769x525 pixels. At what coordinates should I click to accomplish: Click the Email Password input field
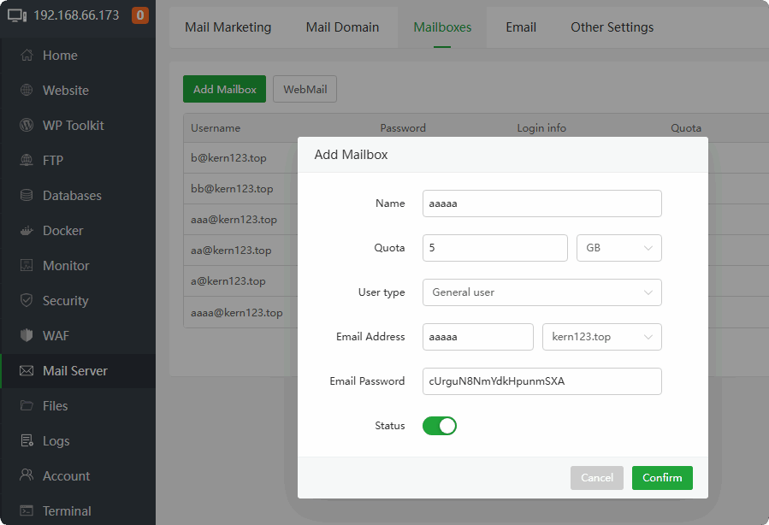(x=541, y=381)
